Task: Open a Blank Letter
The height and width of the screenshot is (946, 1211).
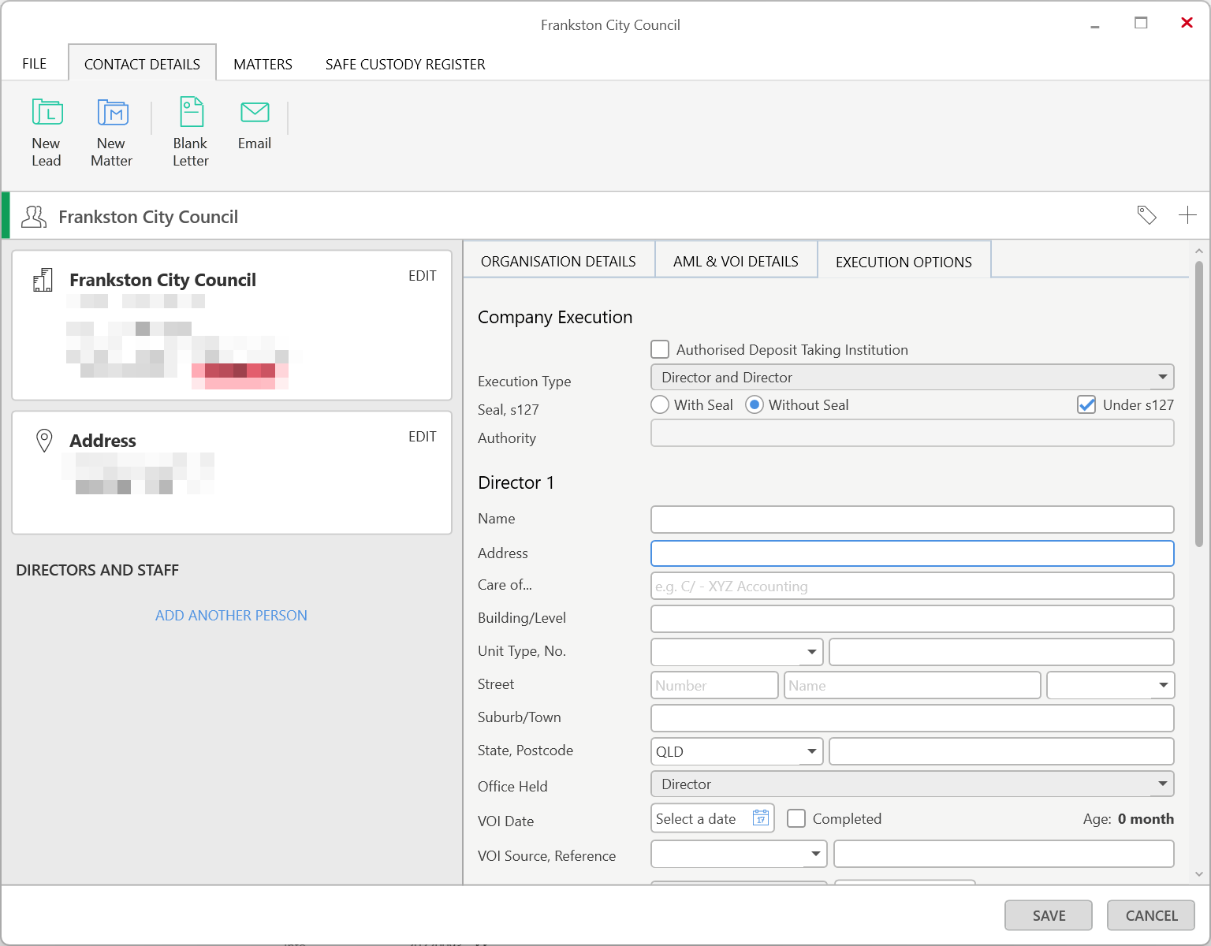Action: 191,114
